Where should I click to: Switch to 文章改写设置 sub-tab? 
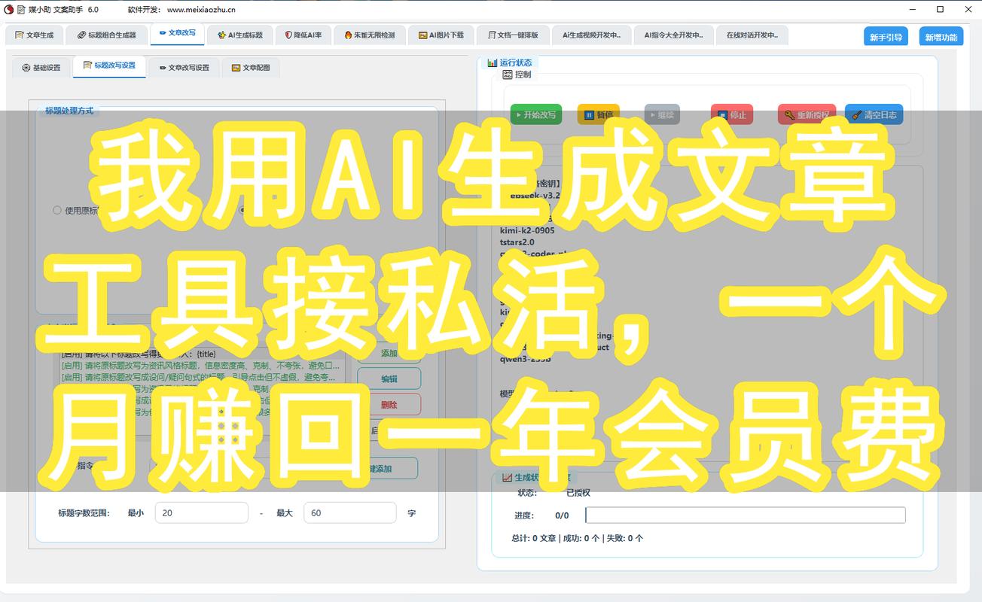coord(184,68)
